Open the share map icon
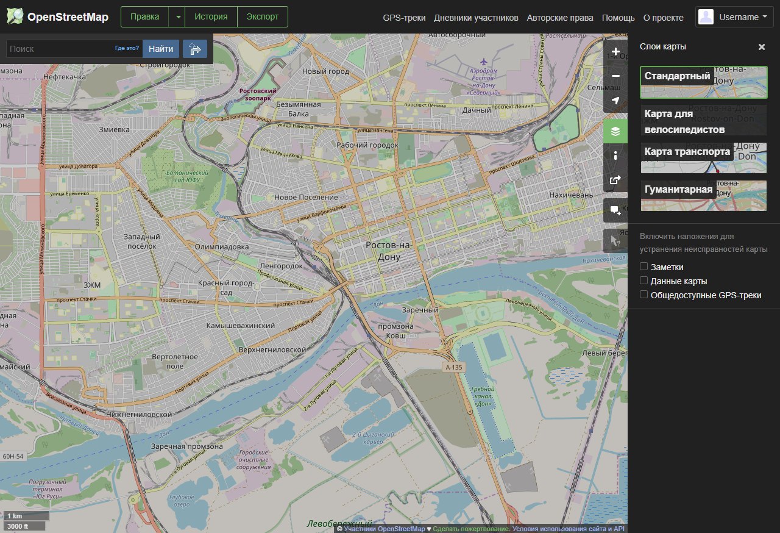The image size is (780, 533). (615, 180)
